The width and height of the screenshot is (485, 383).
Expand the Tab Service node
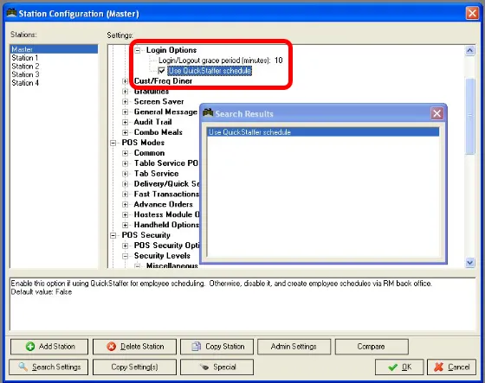tap(126, 174)
